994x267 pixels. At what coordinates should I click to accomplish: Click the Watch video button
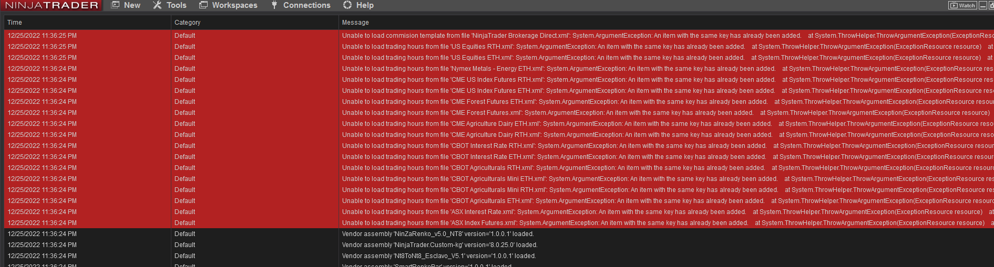click(x=962, y=5)
